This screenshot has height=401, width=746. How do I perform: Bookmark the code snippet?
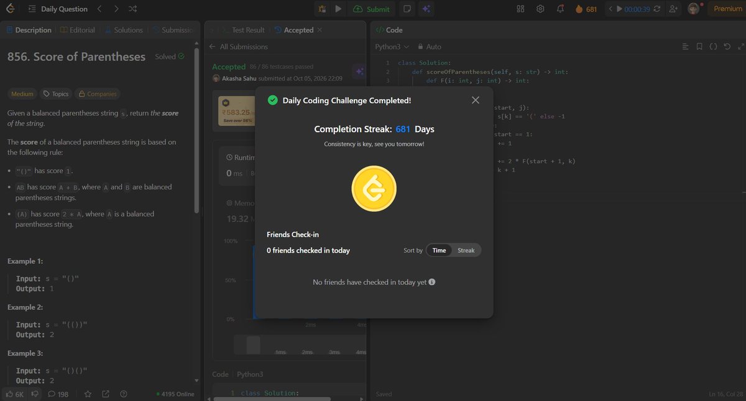699,47
